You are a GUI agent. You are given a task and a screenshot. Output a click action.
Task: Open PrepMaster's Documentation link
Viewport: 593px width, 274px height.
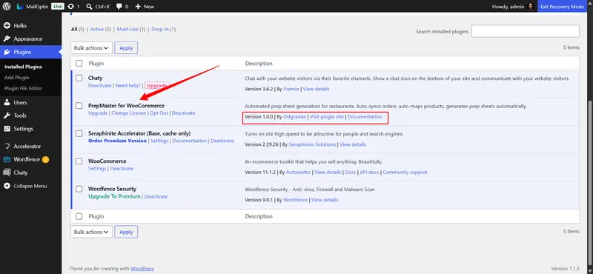click(365, 117)
